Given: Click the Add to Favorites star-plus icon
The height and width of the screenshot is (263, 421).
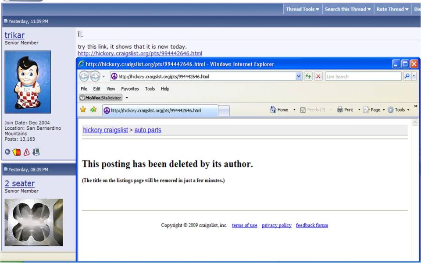Looking at the screenshot, I should tap(93, 110).
